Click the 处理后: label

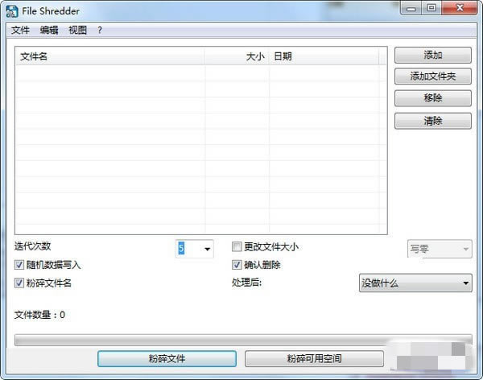(x=247, y=282)
